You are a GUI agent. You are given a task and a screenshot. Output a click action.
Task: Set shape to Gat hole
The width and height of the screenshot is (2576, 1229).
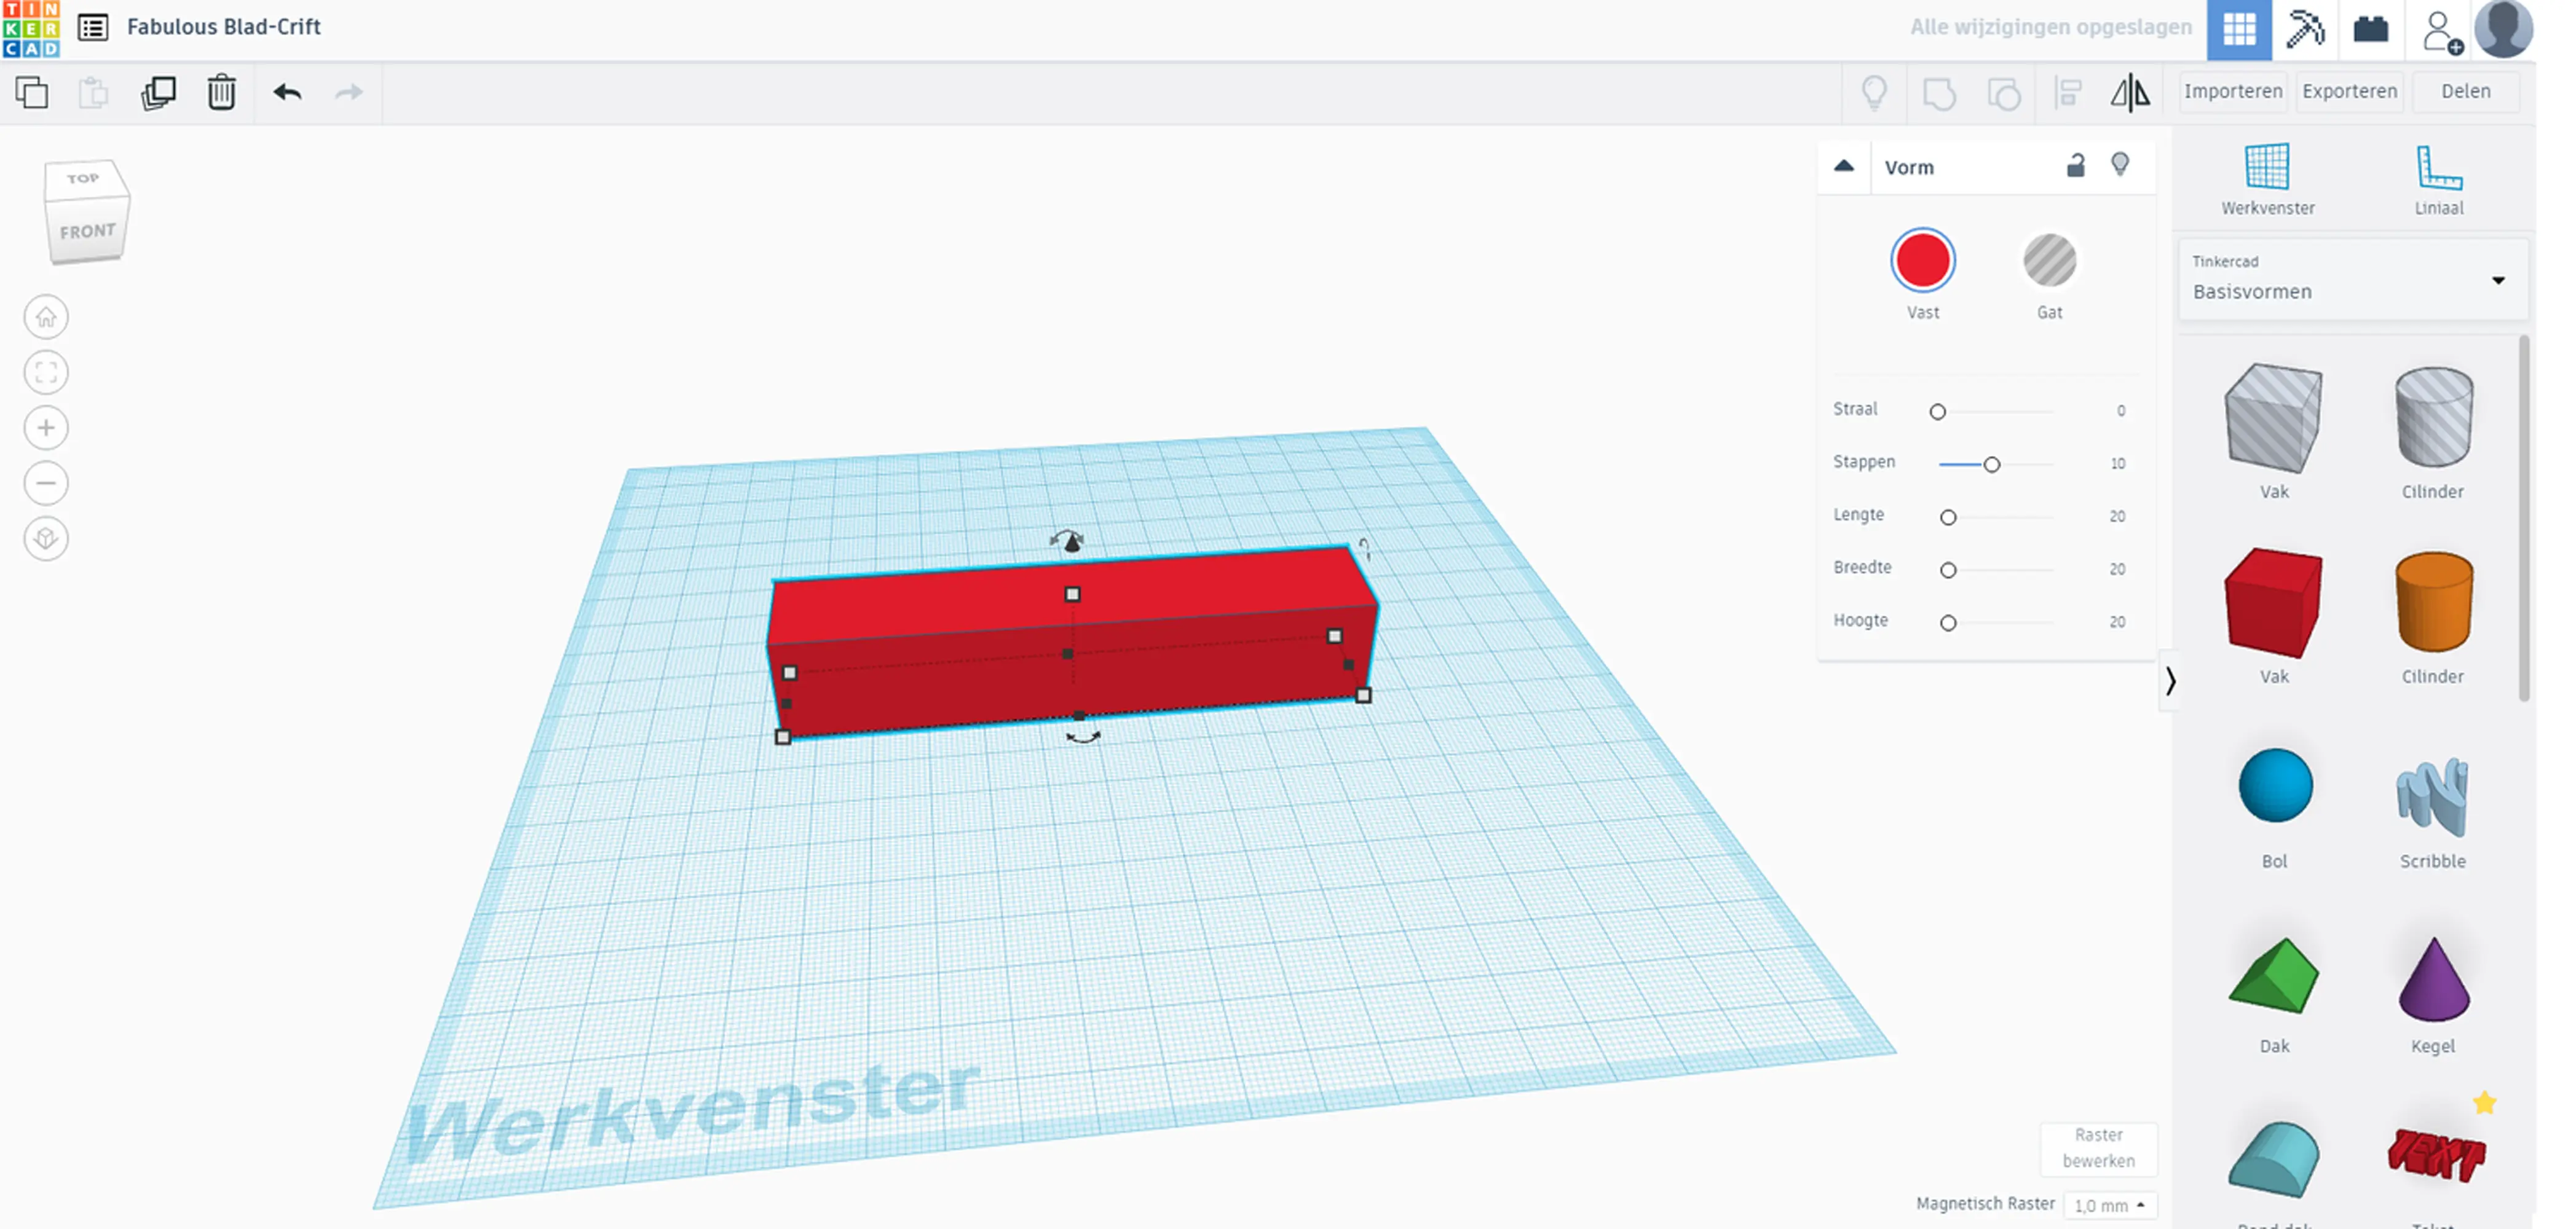[2049, 261]
